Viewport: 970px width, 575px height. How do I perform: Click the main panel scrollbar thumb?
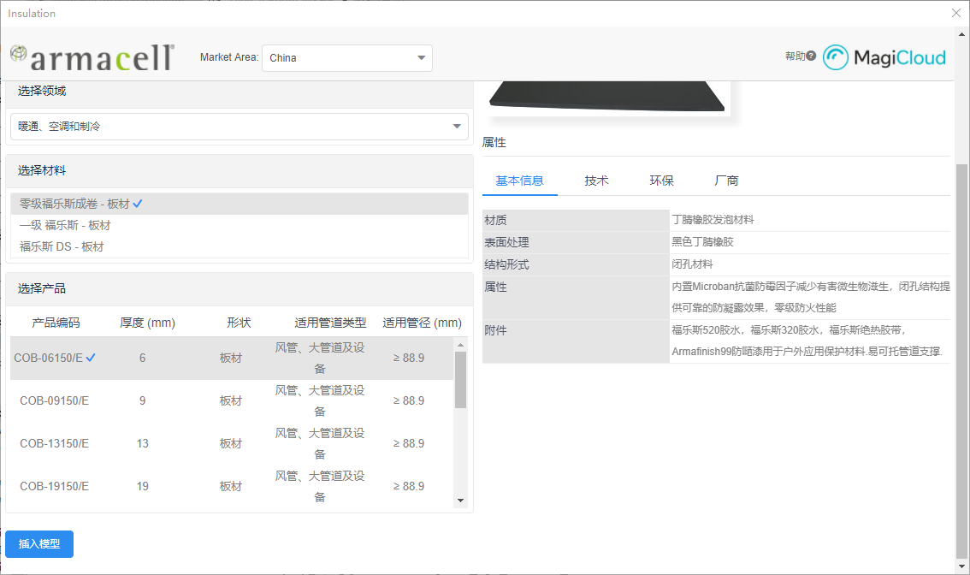(x=961, y=361)
